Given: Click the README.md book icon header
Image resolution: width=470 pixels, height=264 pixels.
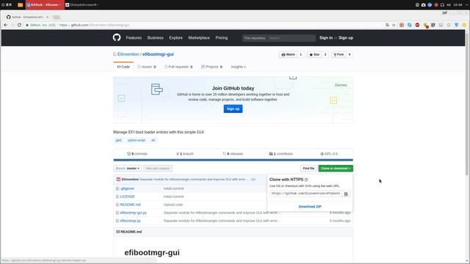Looking at the screenshot, I should click(x=117, y=232).
